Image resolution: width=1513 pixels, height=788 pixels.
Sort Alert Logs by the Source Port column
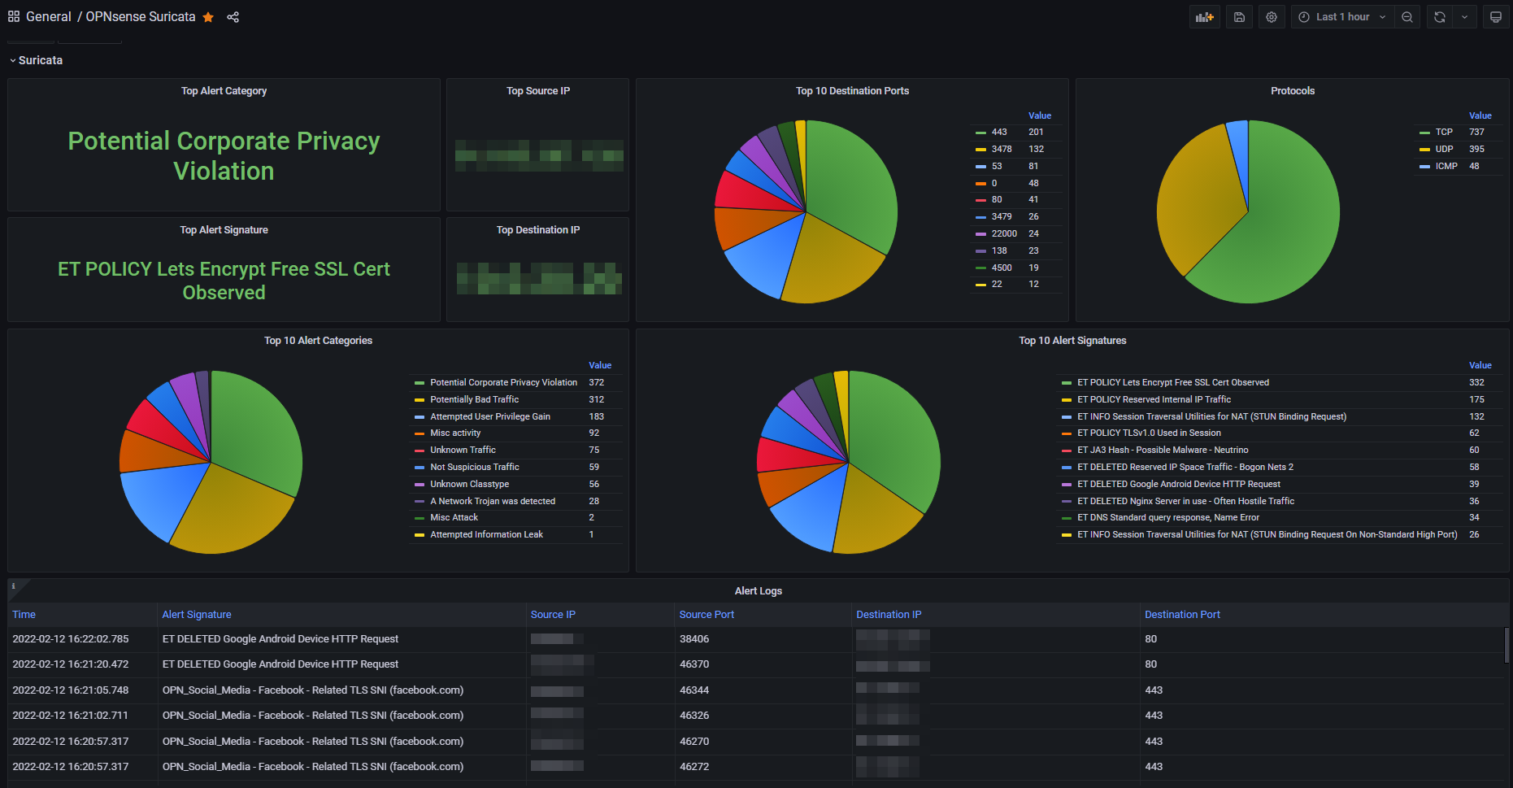(x=707, y=614)
